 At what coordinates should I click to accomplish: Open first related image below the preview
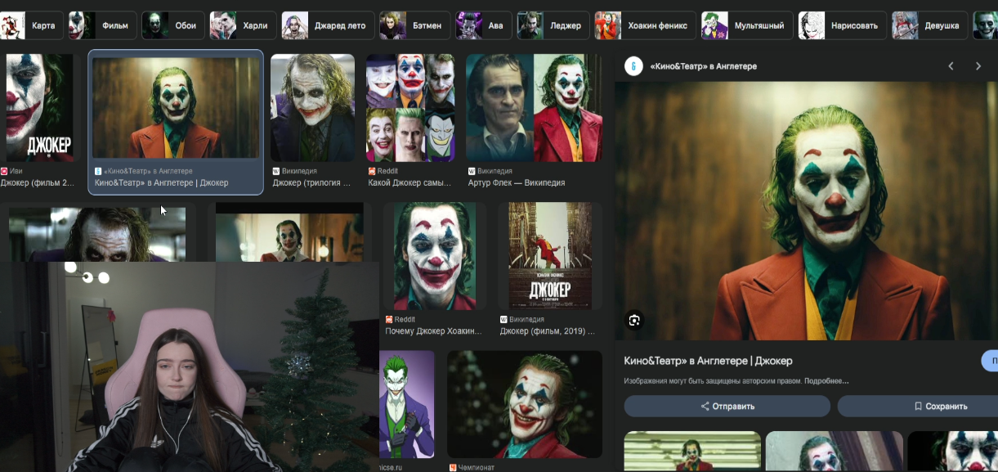(x=692, y=452)
